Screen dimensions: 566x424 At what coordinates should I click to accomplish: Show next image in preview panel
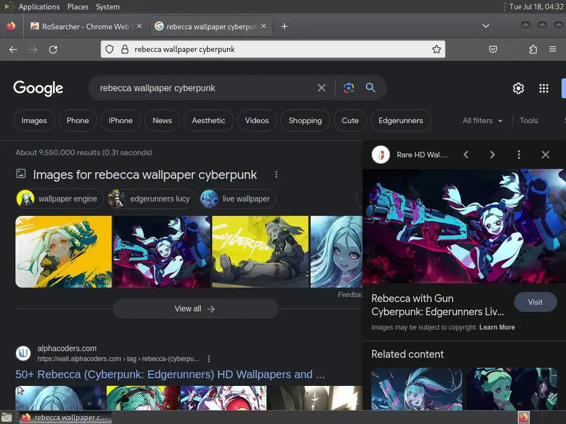(492, 155)
